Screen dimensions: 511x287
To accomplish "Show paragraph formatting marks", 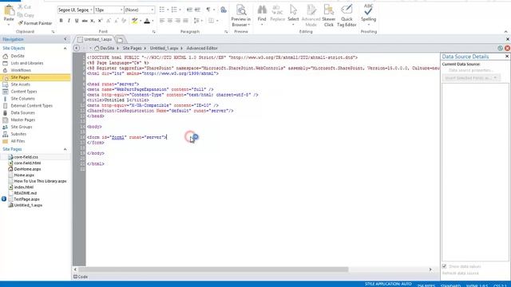I will tap(208, 10).
